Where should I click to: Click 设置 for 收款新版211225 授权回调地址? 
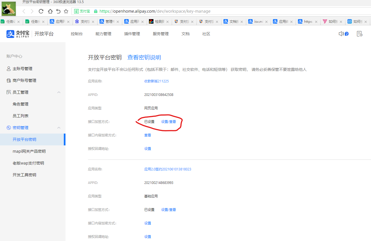[x=148, y=149]
